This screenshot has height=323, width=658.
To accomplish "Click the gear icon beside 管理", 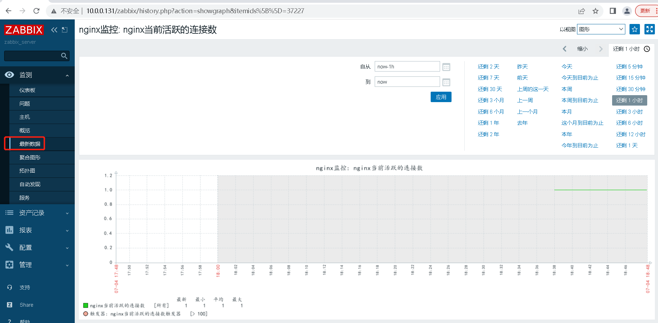I will pyautogui.click(x=9, y=265).
